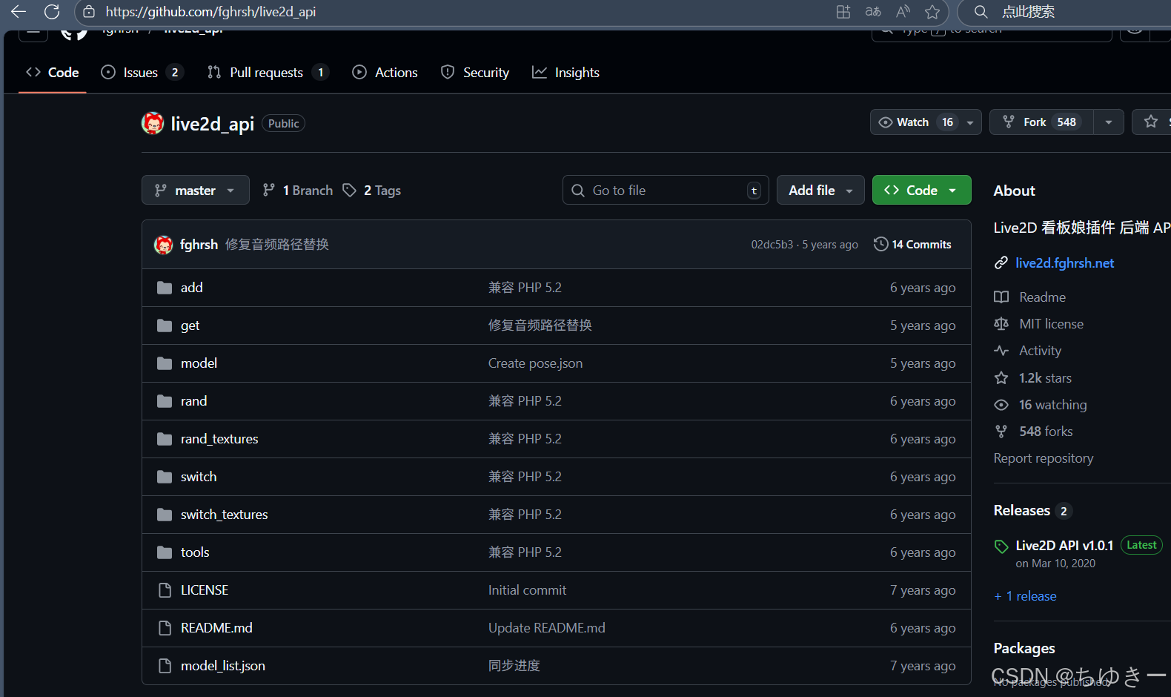
Task: Focus the Go to file search field
Action: pos(666,191)
